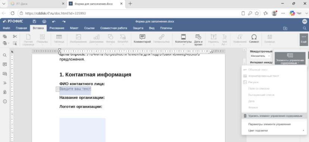Click the browser address bar URL
This screenshot has width=309, height=142.
coord(55,13)
